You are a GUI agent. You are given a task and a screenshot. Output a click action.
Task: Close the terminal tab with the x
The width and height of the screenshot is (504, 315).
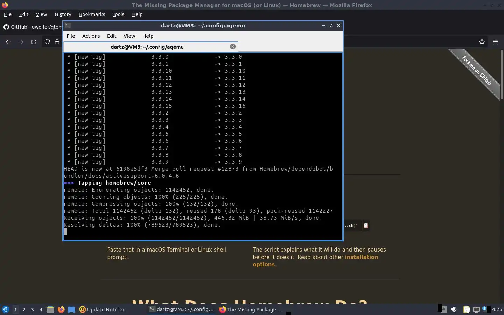point(233,47)
